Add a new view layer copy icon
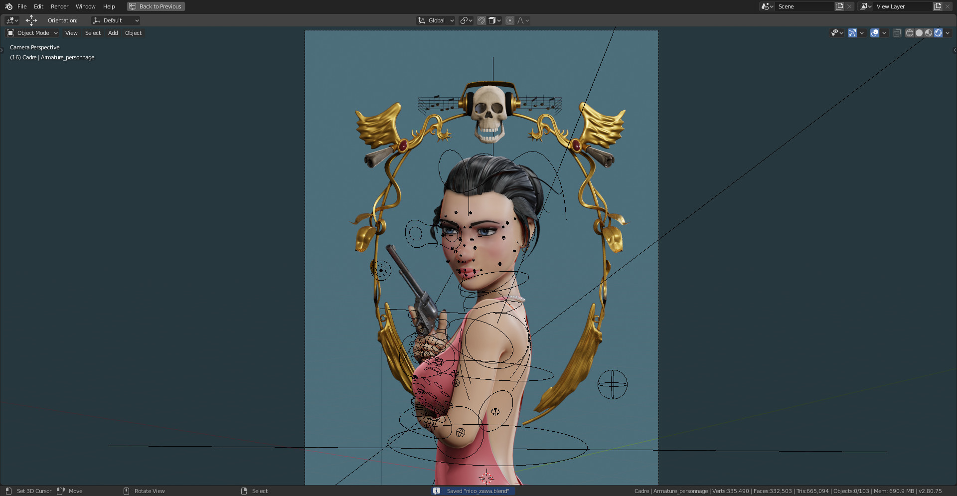The image size is (957, 496). coord(938,6)
